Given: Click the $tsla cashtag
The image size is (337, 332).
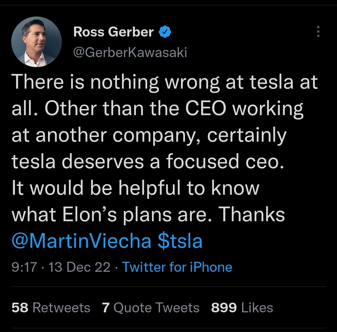Looking at the screenshot, I should click(x=180, y=241).
